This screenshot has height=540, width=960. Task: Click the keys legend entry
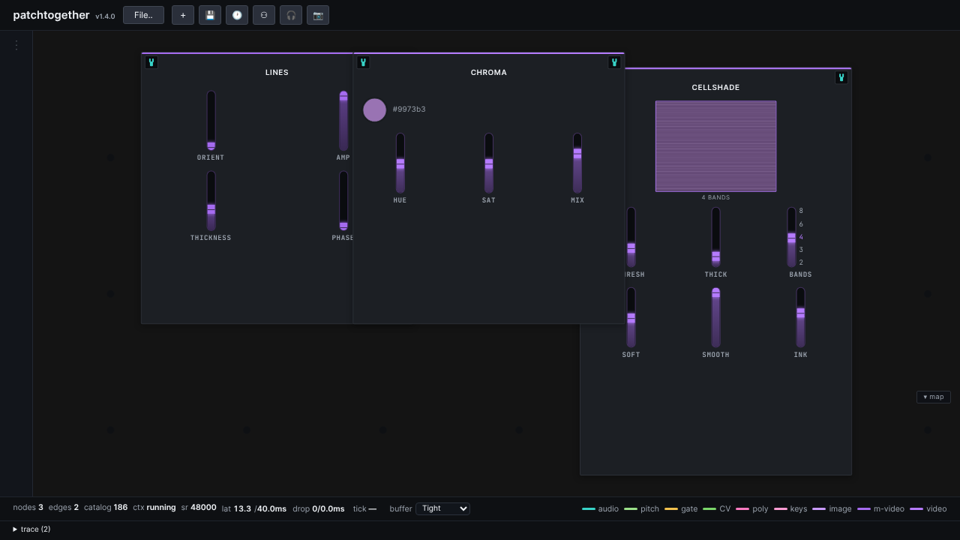point(790,509)
